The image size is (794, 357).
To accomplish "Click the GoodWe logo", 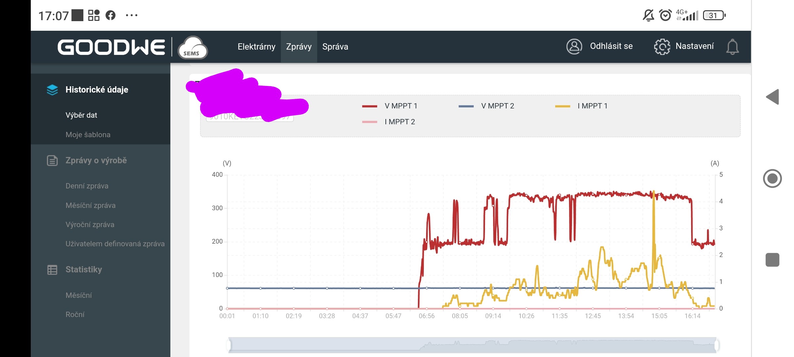I will coord(111,47).
